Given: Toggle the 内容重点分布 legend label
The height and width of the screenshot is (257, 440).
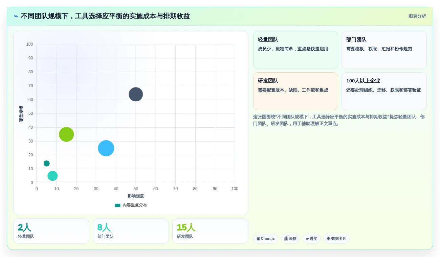Looking at the screenshot, I should tap(135, 205).
